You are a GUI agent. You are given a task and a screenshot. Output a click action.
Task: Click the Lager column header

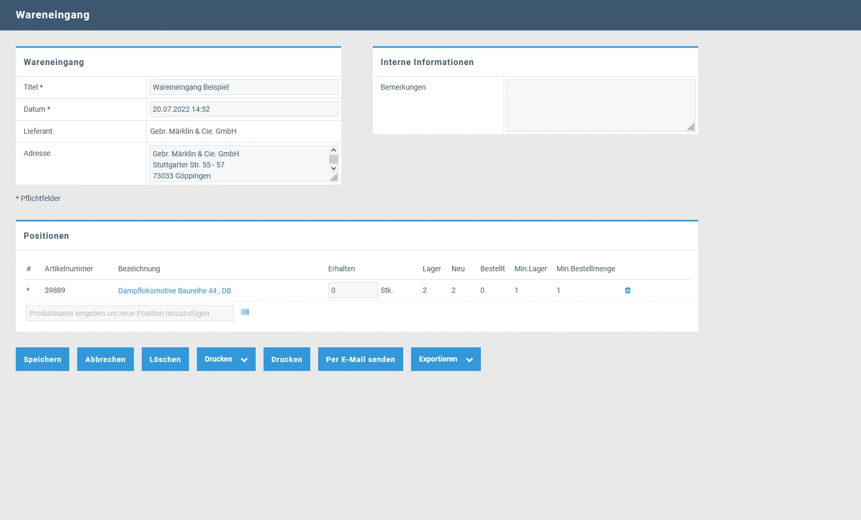(432, 269)
